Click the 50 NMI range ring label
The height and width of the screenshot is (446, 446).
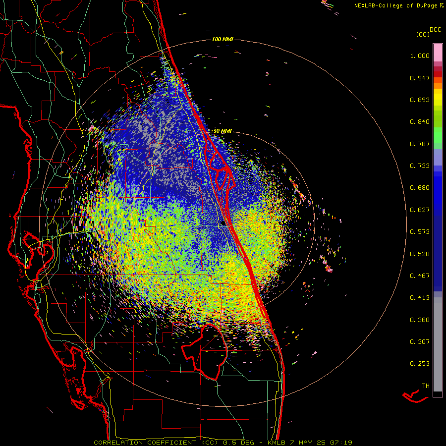pos(223,131)
